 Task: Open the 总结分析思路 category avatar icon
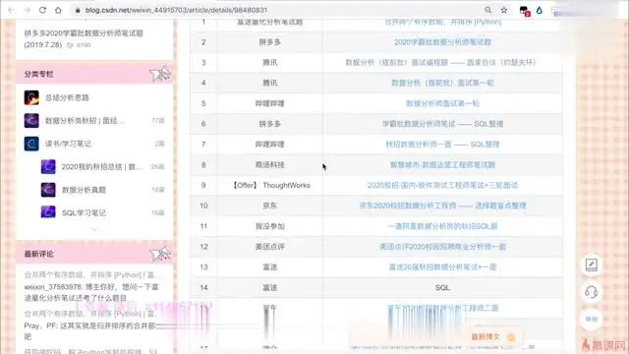click(x=31, y=97)
